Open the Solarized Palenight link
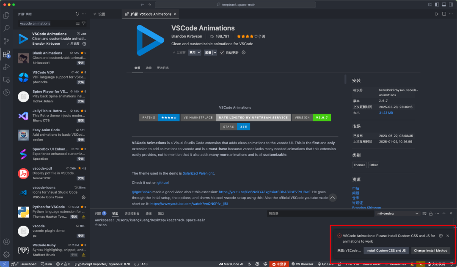 [198, 173]
